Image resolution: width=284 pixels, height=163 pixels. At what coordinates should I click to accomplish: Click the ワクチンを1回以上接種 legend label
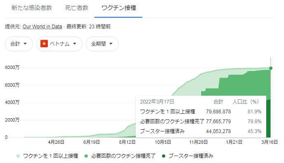(x=51, y=156)
